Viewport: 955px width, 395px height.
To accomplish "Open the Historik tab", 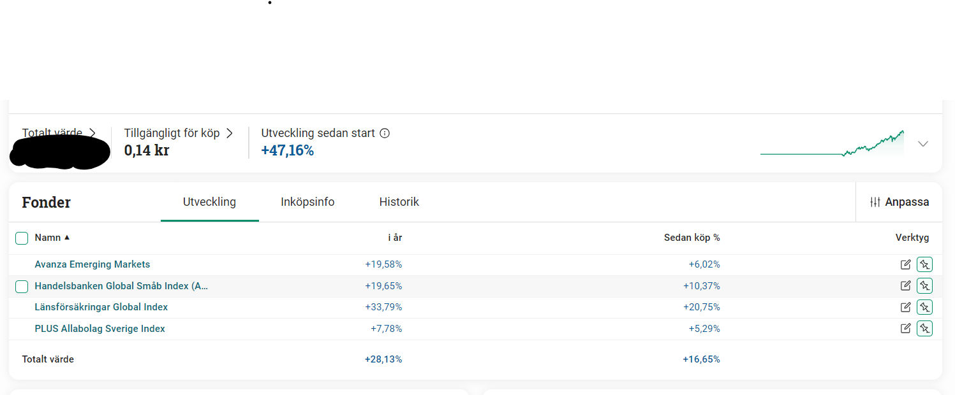I will (399, 202).
